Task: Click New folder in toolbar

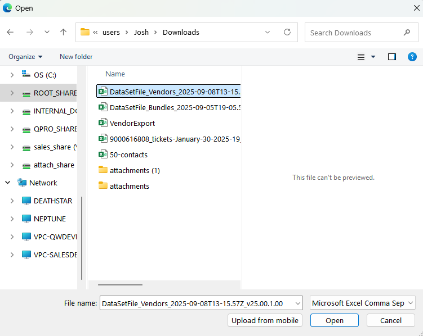Action: [76, 57]
